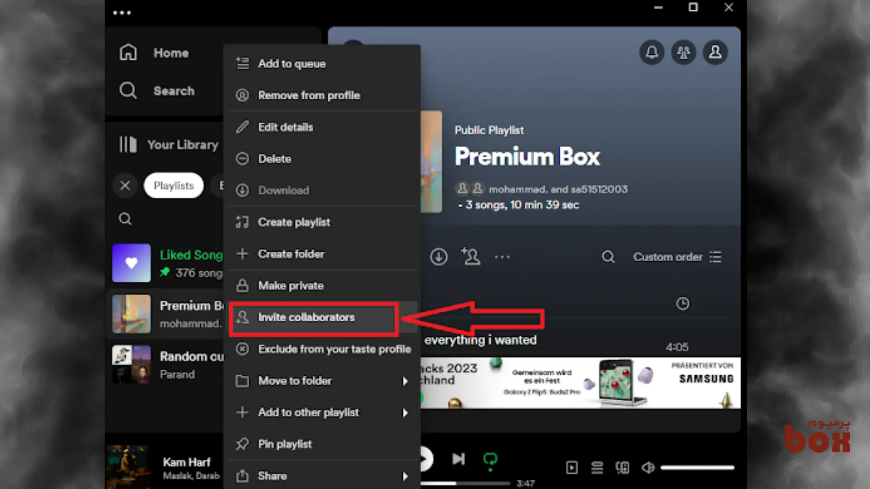Expand the Share submenu
Viewport: 870px width, 489px height.
(x=323, y=476)
